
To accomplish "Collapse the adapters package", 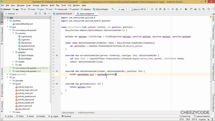I will pos(13,52).
